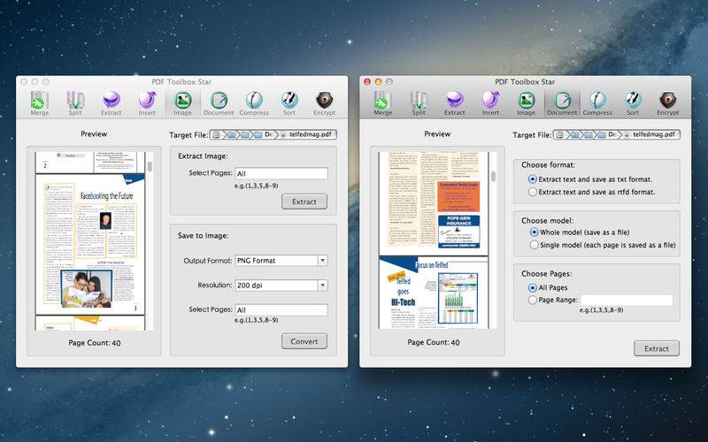
Task: Click Preview label in left window
Action: pyautogui.click(x=94, y=134)
